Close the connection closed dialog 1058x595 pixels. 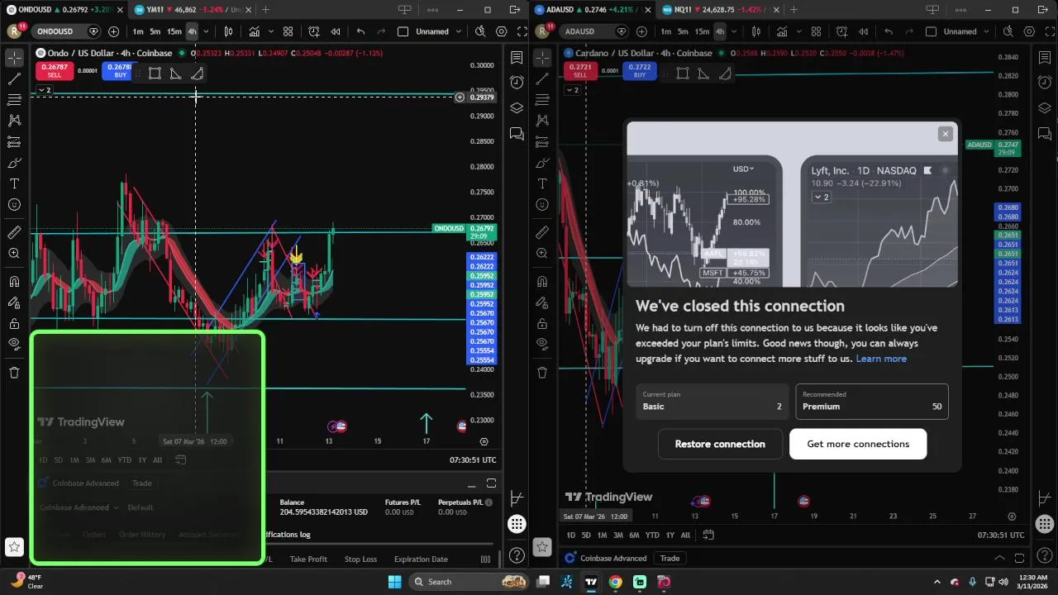[946, 134]
